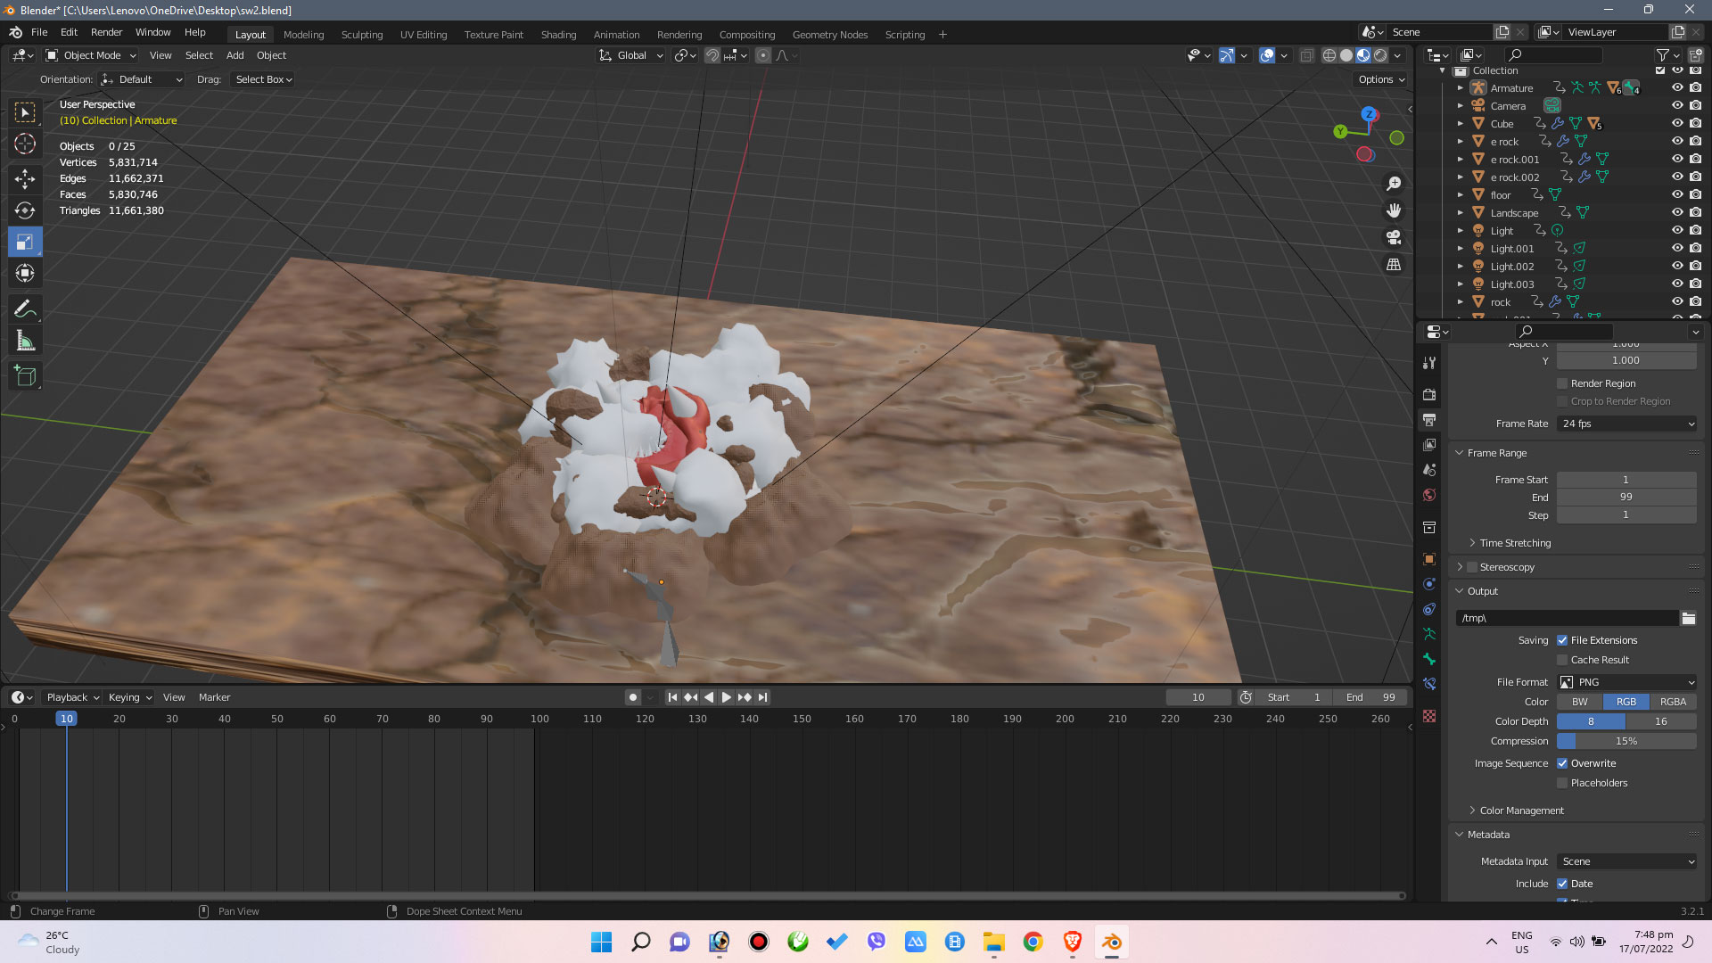Open the Metadata Input Scene dropdown
Screen dimensions: 1712x963
point(1627,861)
